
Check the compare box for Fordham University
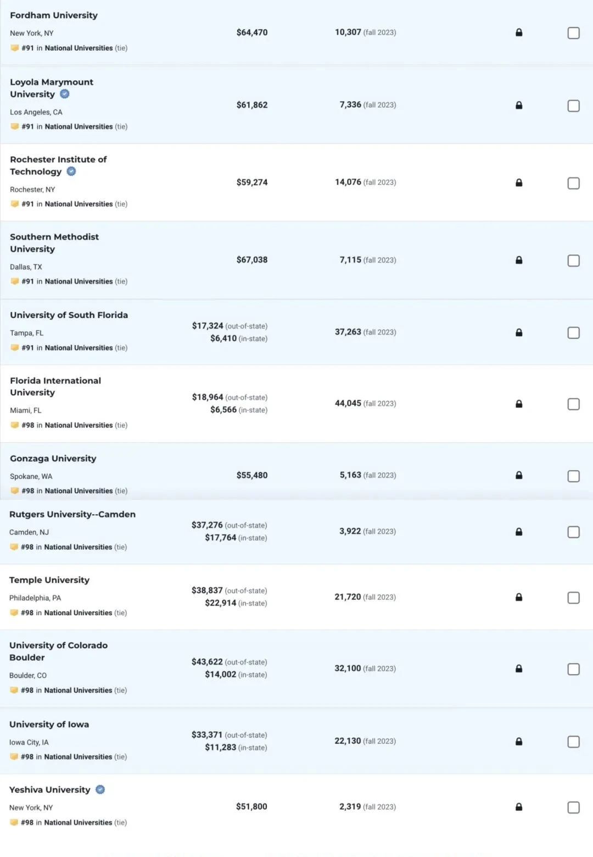(x=573, y=33)
